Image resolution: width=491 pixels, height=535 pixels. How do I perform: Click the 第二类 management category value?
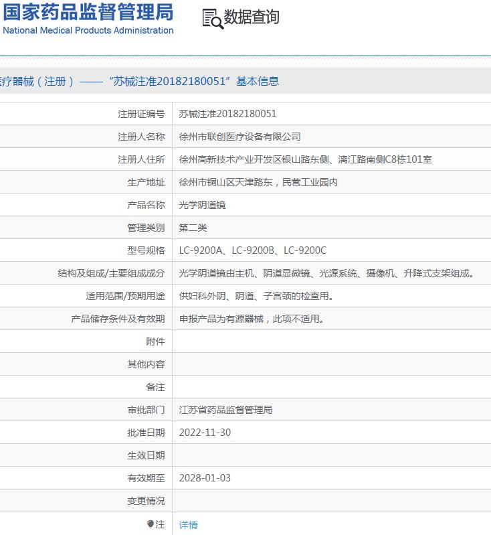pyautogui.click(x=193, y=228)
